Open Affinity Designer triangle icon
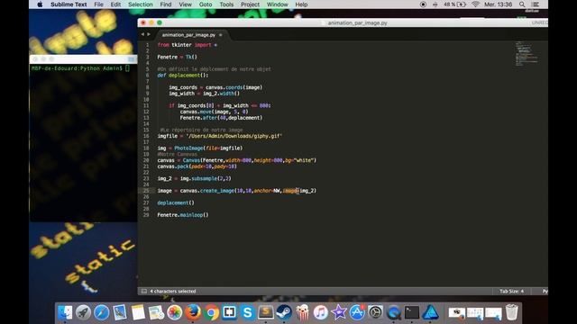The height and width of the screenshot is (324, 577). point(430,312)
